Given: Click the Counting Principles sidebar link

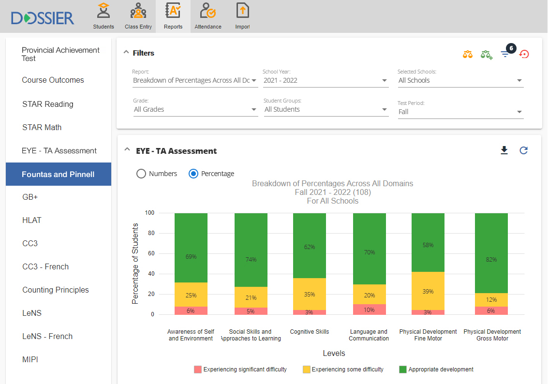Looking at the screenshot, I should [56, 290].
